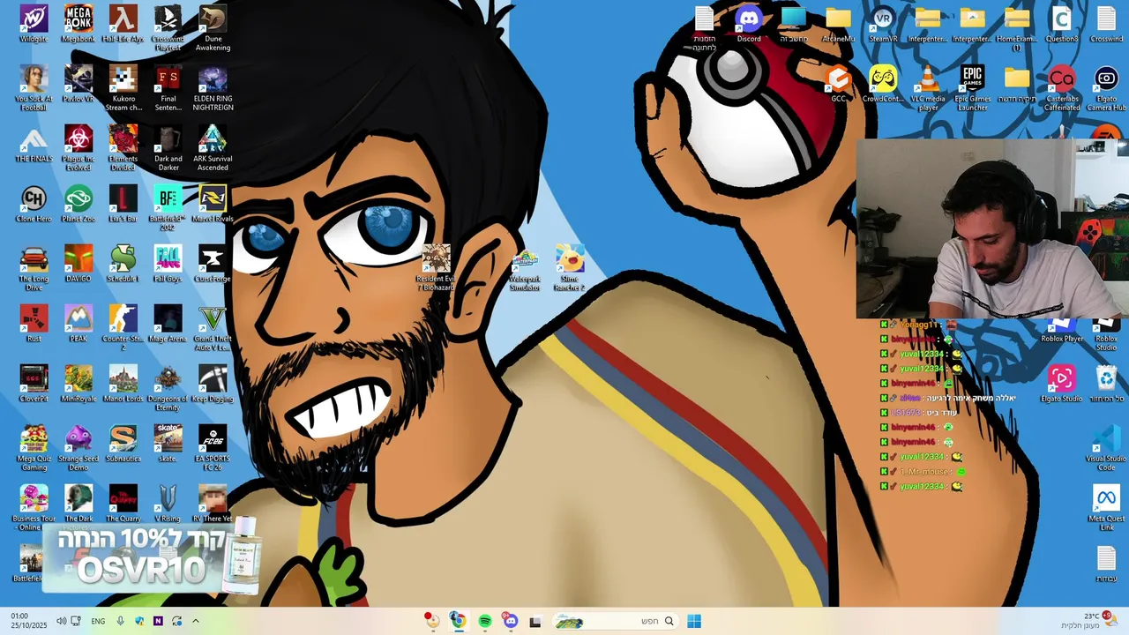This screenshot has height=635, width=1129.
Task: Open the Keep Digging shortcut
Action: (213, 384)
